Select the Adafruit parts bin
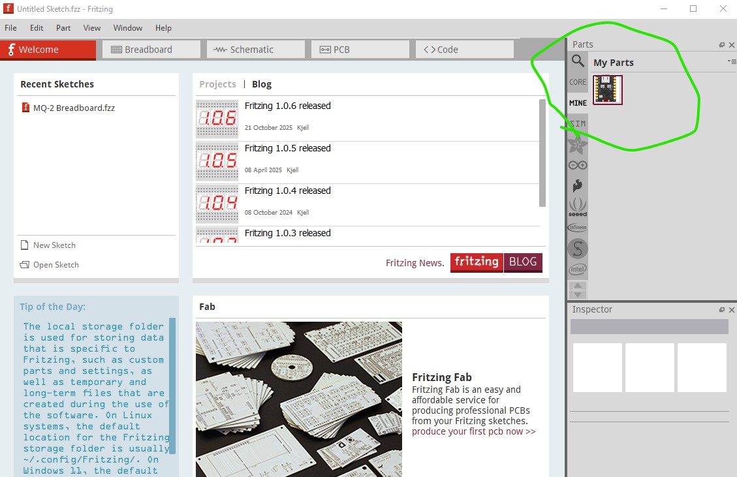This screenshot has height=477, width=737. click(x=578, y=144)
